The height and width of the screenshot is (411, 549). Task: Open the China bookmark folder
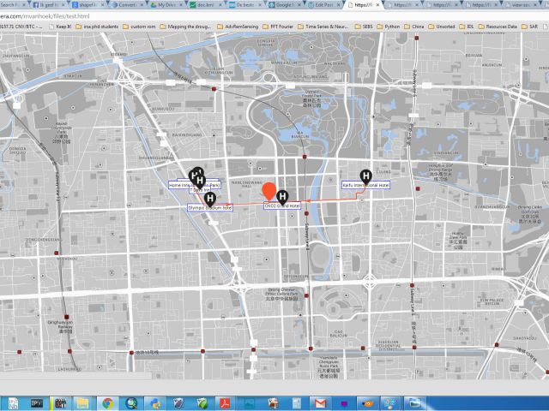pos(414,27)
